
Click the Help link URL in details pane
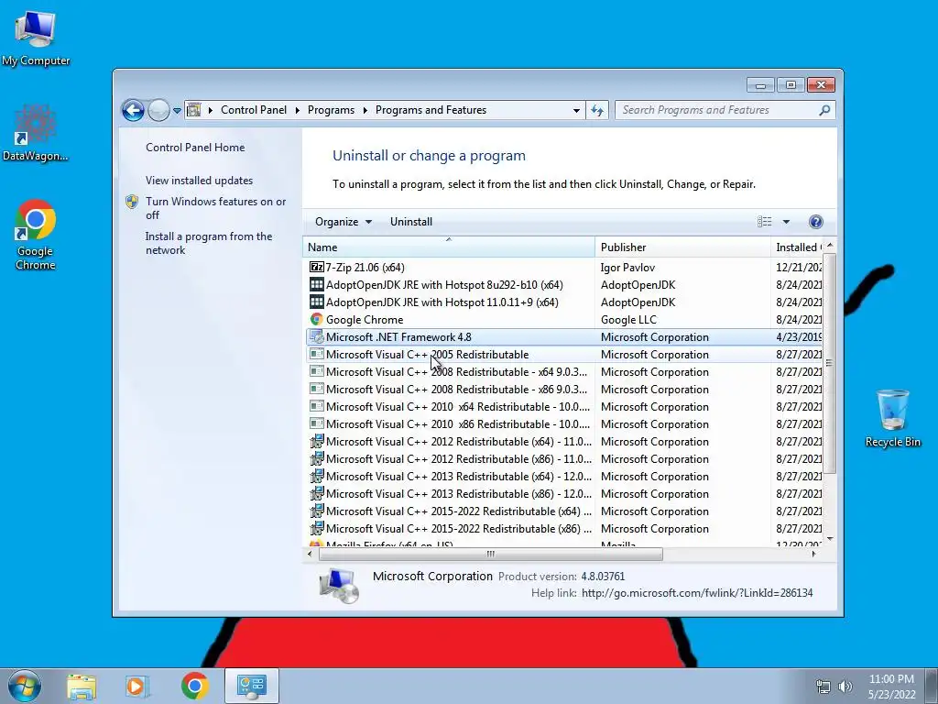click(x=697, y=593)
